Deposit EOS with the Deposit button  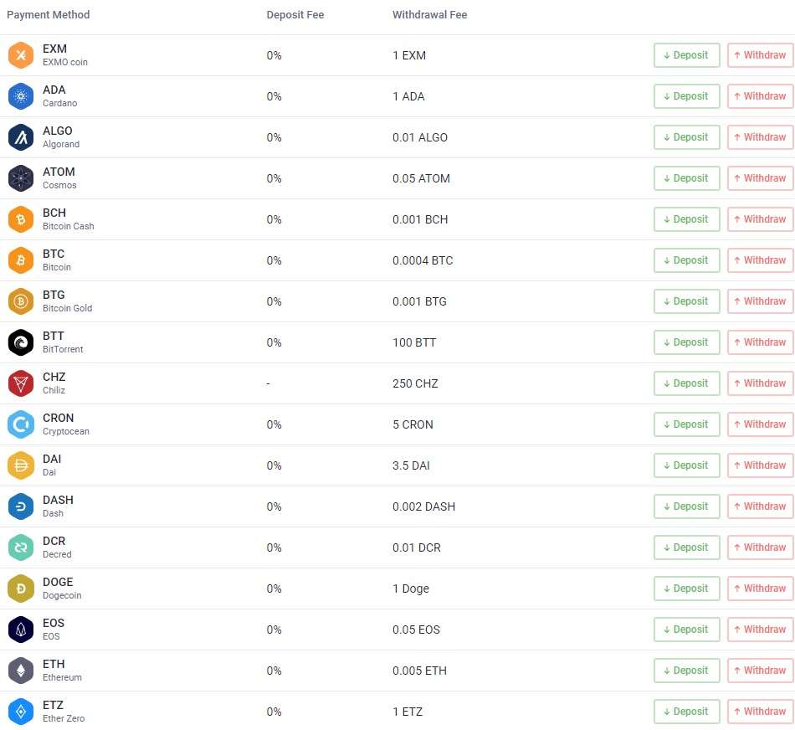686,630
